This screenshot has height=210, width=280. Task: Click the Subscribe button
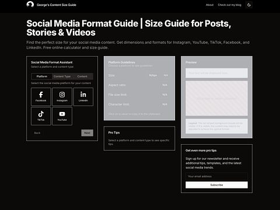point(216,185)
